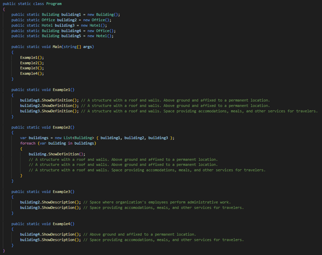Screen dimensions: 322x255
Task: Click 'building3.ShowDescription();' in Example3
Action: [x=50, y=208]
